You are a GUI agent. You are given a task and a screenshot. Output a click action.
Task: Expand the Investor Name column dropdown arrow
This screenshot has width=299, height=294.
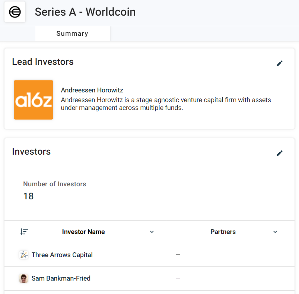point(152,232)
